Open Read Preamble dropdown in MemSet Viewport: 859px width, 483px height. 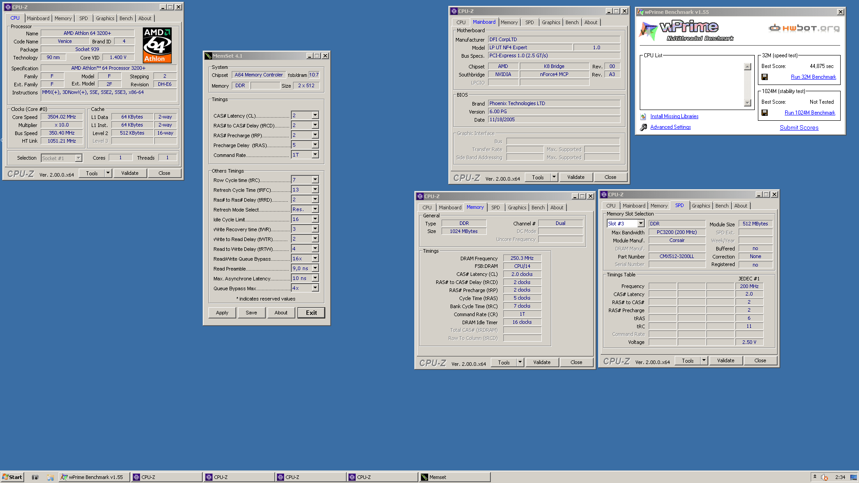(315, 268)
